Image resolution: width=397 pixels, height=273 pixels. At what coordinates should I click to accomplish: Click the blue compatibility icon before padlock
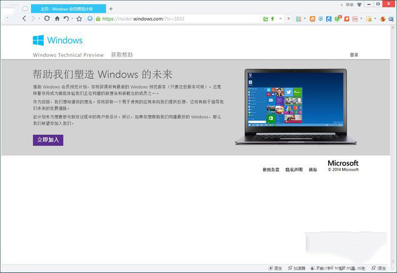[x=90, y=19]
